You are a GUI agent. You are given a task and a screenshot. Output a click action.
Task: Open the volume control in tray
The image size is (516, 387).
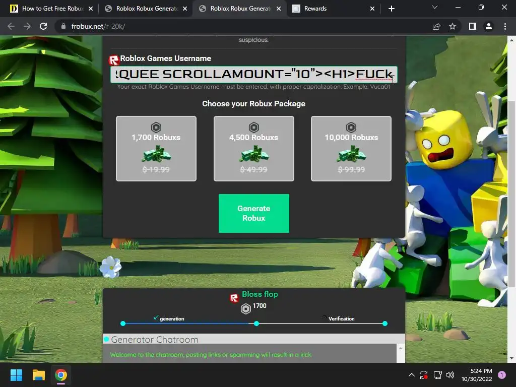450,375
